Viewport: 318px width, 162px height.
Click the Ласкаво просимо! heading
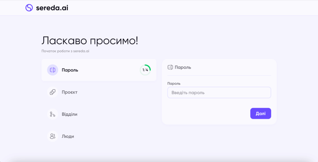tap(90, 41)
